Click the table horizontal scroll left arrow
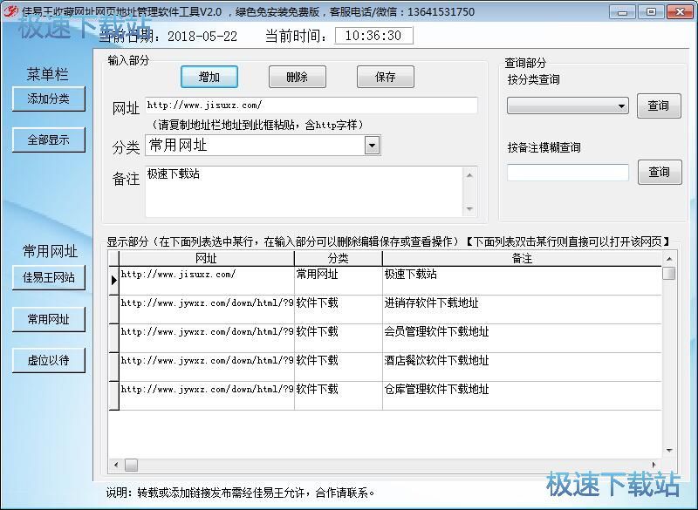The width and height of the screenshot is (698, 510). point(116,465)
